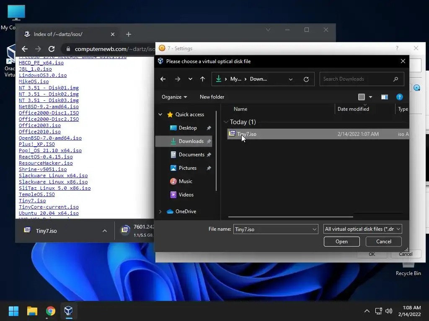
Task: Expand the address path dropdown
Action: [x=291, y=79]
